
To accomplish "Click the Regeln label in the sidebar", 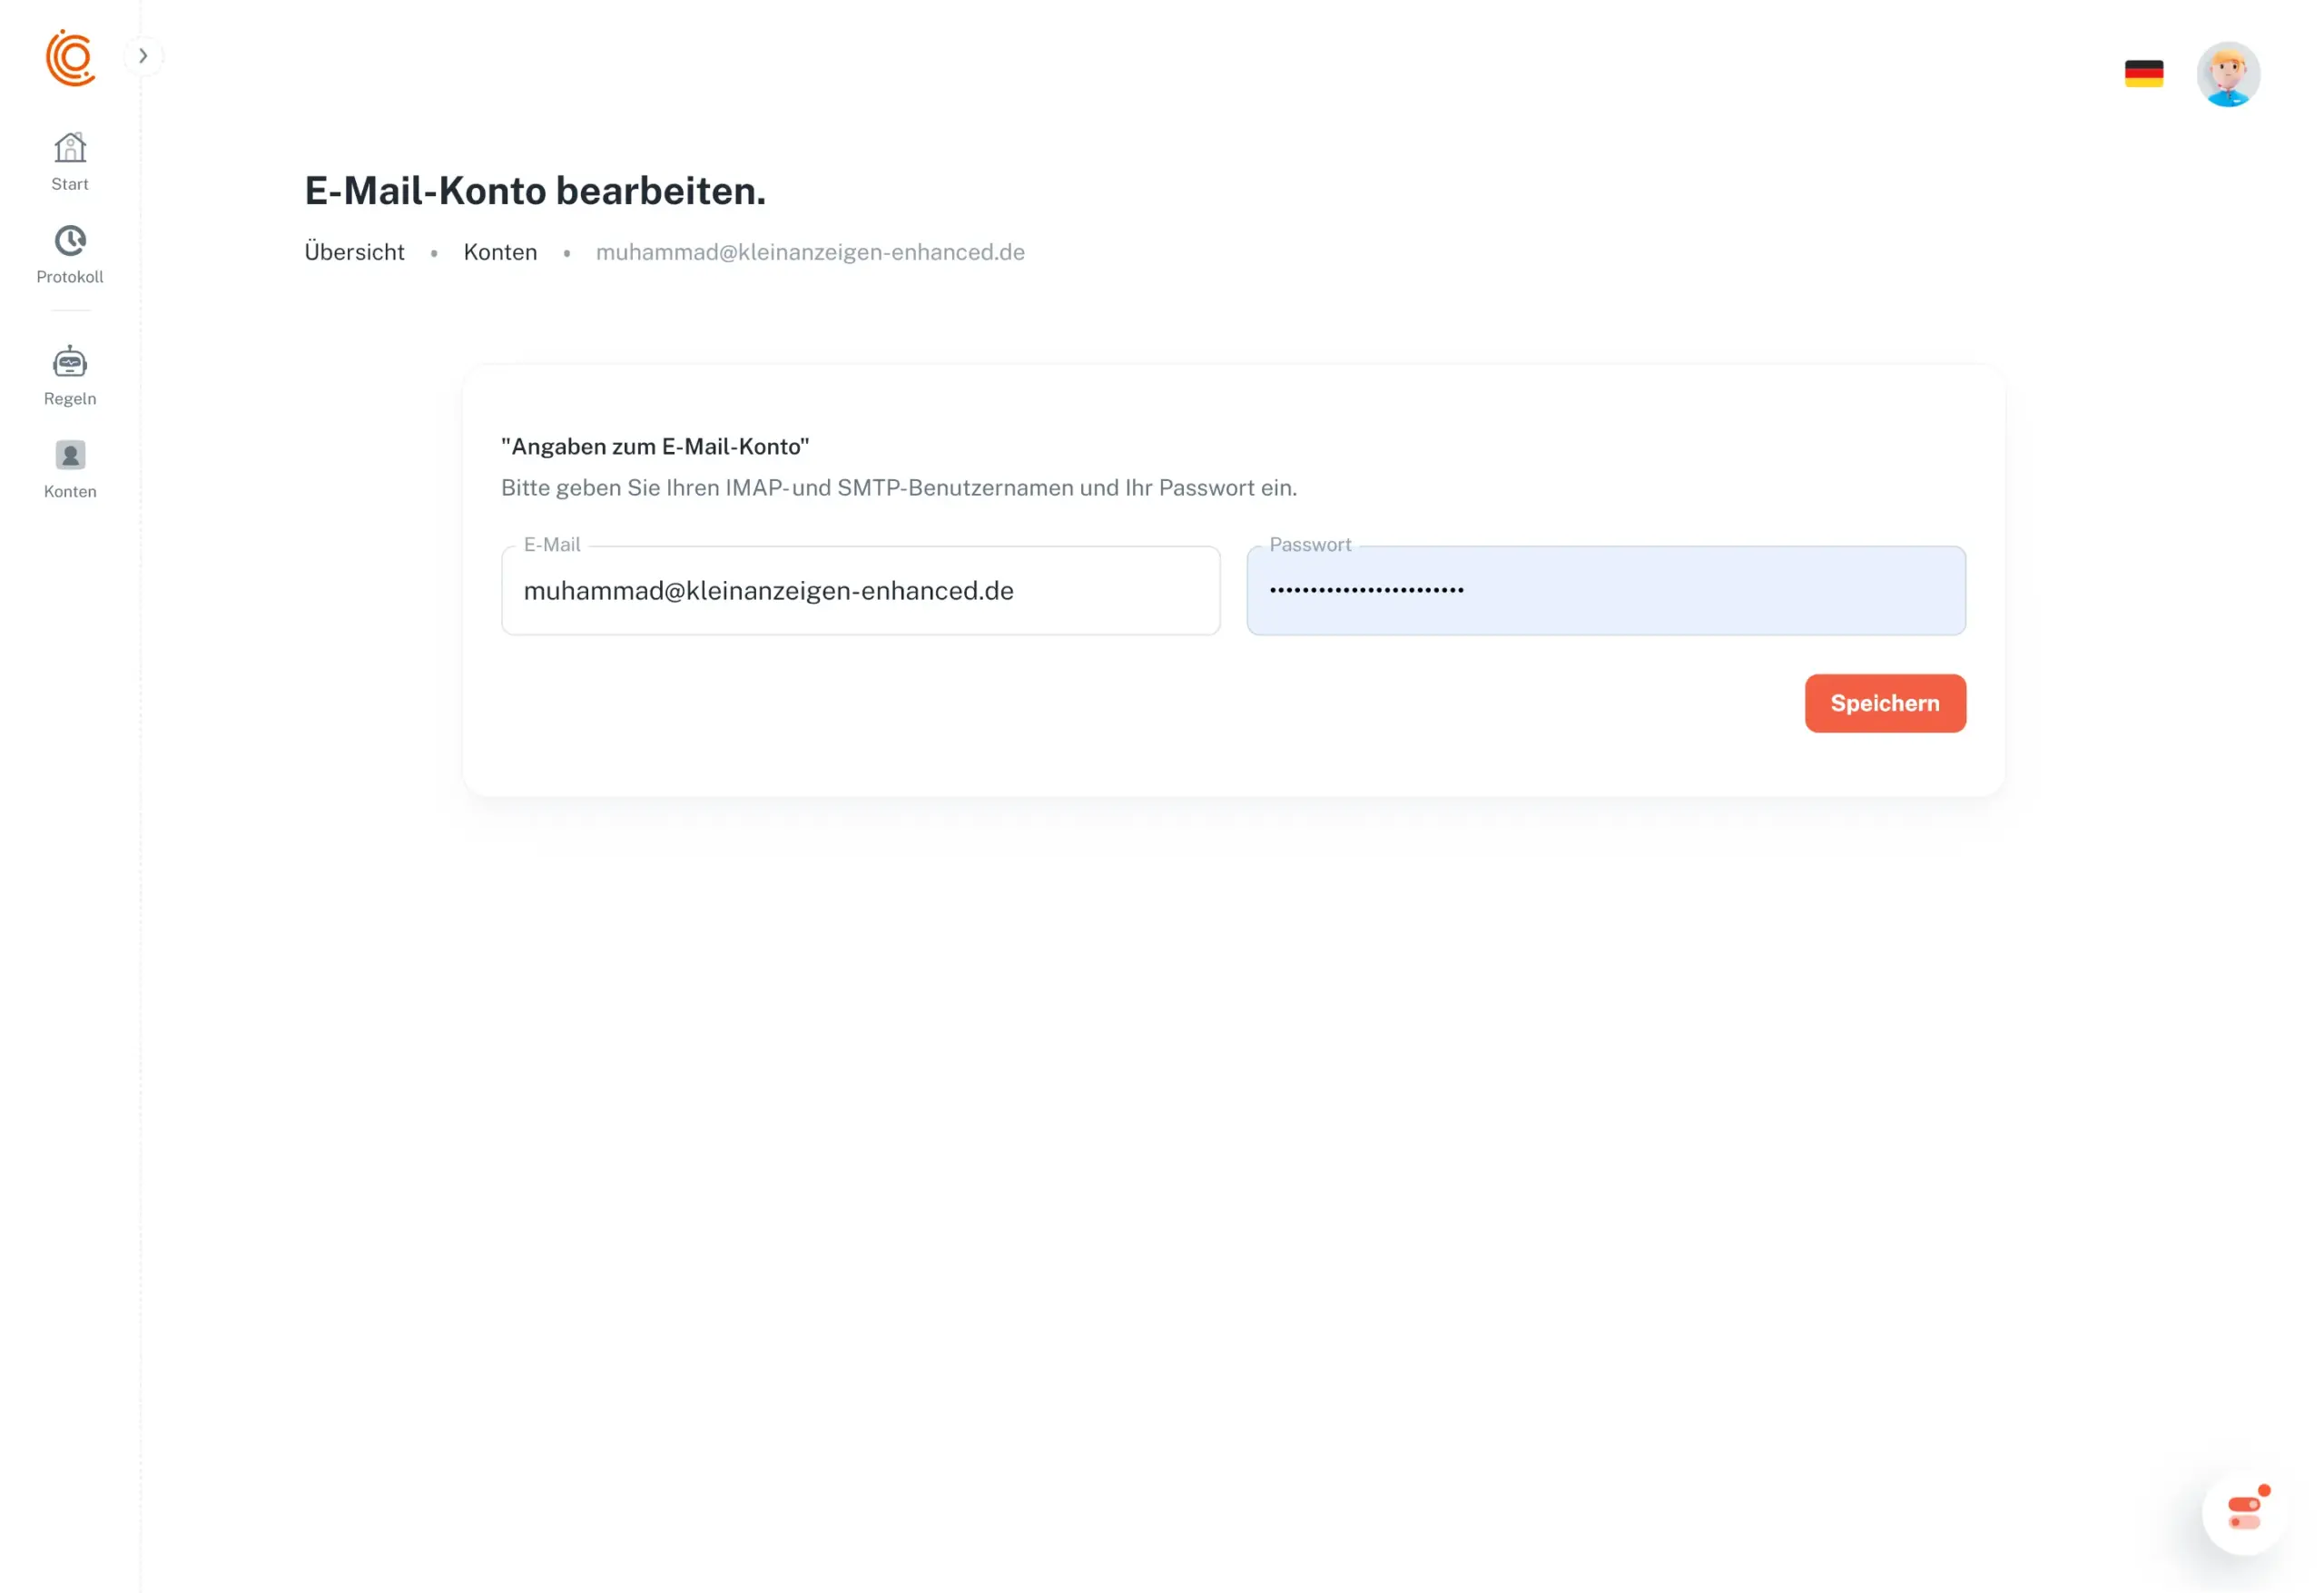I will 70,399.
